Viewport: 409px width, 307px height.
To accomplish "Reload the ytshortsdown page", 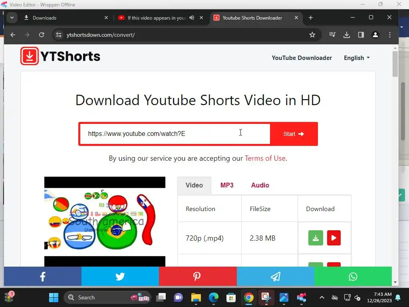I will pyautogui.click(x=42, y=35).
